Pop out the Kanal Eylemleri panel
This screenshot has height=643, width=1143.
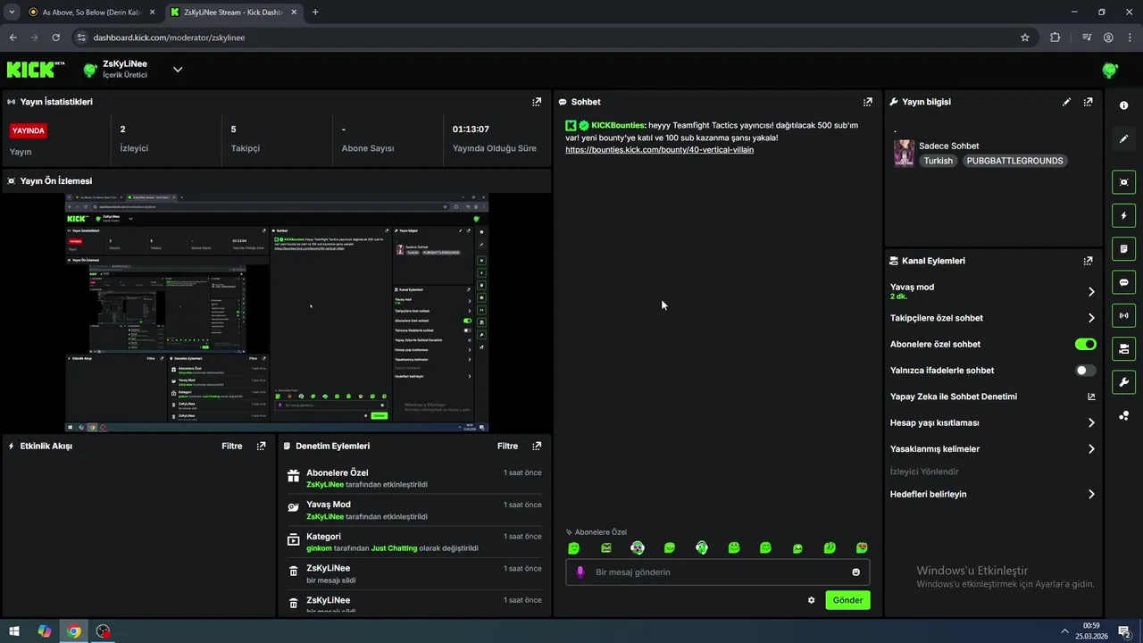1088,261
